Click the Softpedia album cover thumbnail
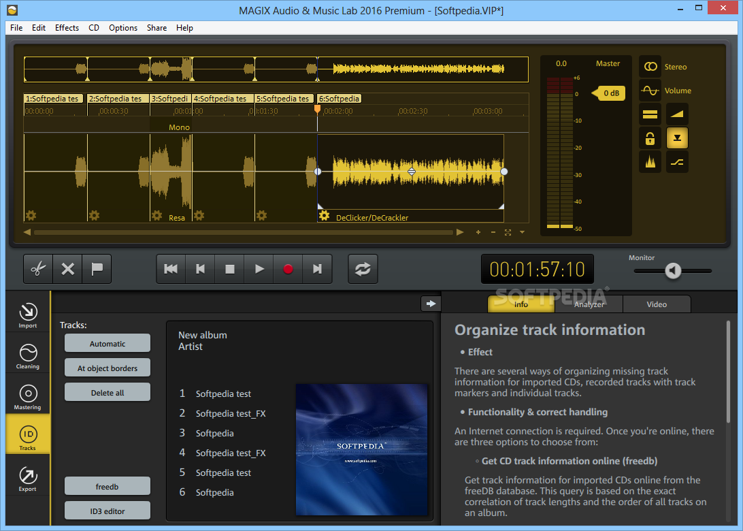The image size is (743, 531). click(361, 449)
